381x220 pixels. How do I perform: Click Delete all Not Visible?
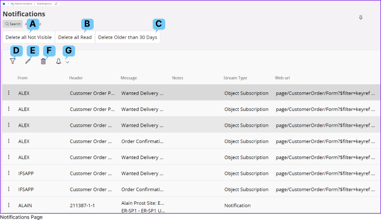click(x=29, y=37)
